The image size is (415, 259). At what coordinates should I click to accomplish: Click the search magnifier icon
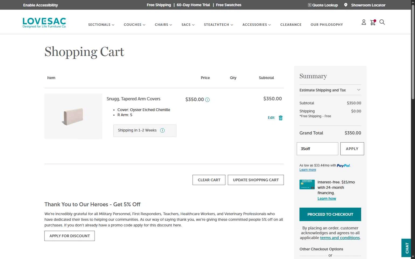(382, 22)
